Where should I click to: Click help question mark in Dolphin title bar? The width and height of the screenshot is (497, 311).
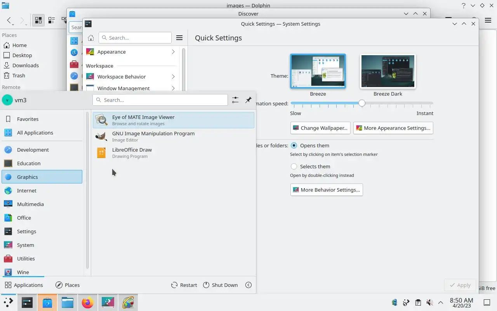click(464, 5)
